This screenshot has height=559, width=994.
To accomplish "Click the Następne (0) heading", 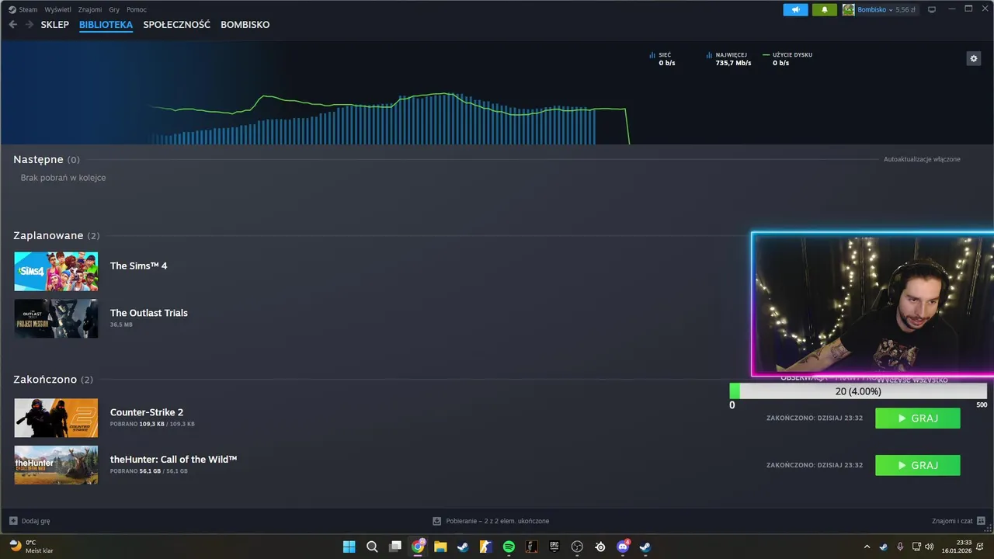I will click(47, 159).
